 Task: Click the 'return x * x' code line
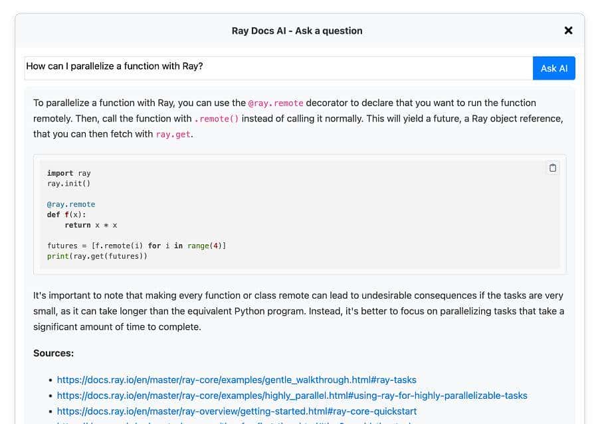(90, 225)
